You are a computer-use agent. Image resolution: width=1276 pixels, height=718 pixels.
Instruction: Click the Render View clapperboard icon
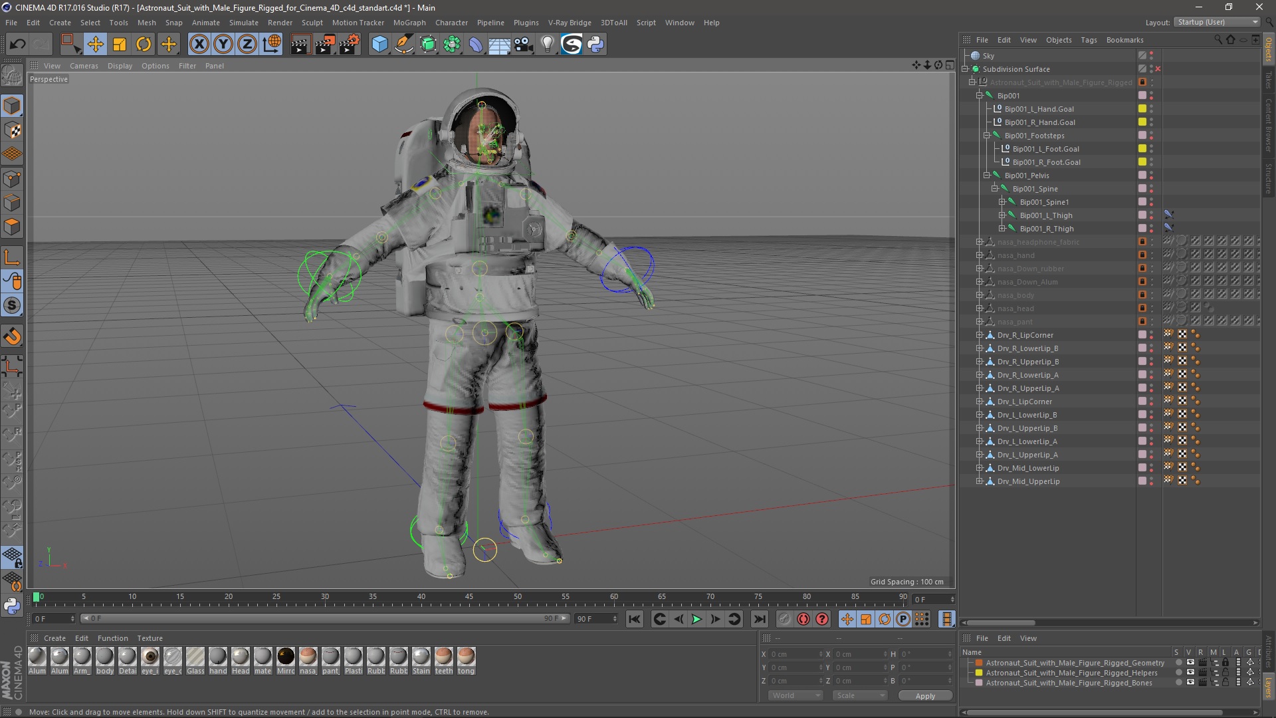point(300,45)
